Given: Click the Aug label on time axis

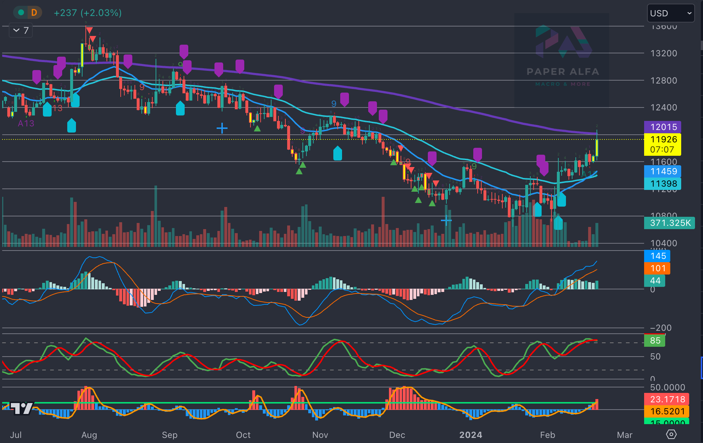Looking at the screenshot, I should point(89,435).
